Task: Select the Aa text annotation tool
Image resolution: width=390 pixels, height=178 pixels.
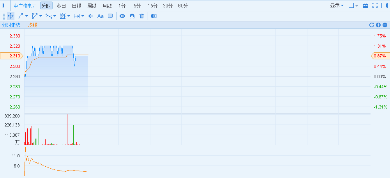Action: (100, 16)
